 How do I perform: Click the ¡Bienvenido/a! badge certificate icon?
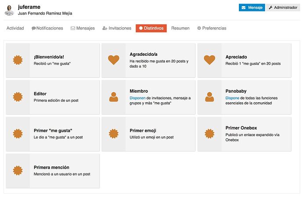[x=18, y=60]
